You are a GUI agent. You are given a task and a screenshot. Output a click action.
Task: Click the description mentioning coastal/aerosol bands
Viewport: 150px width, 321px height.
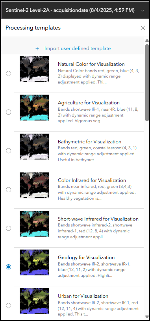[97, 154]
